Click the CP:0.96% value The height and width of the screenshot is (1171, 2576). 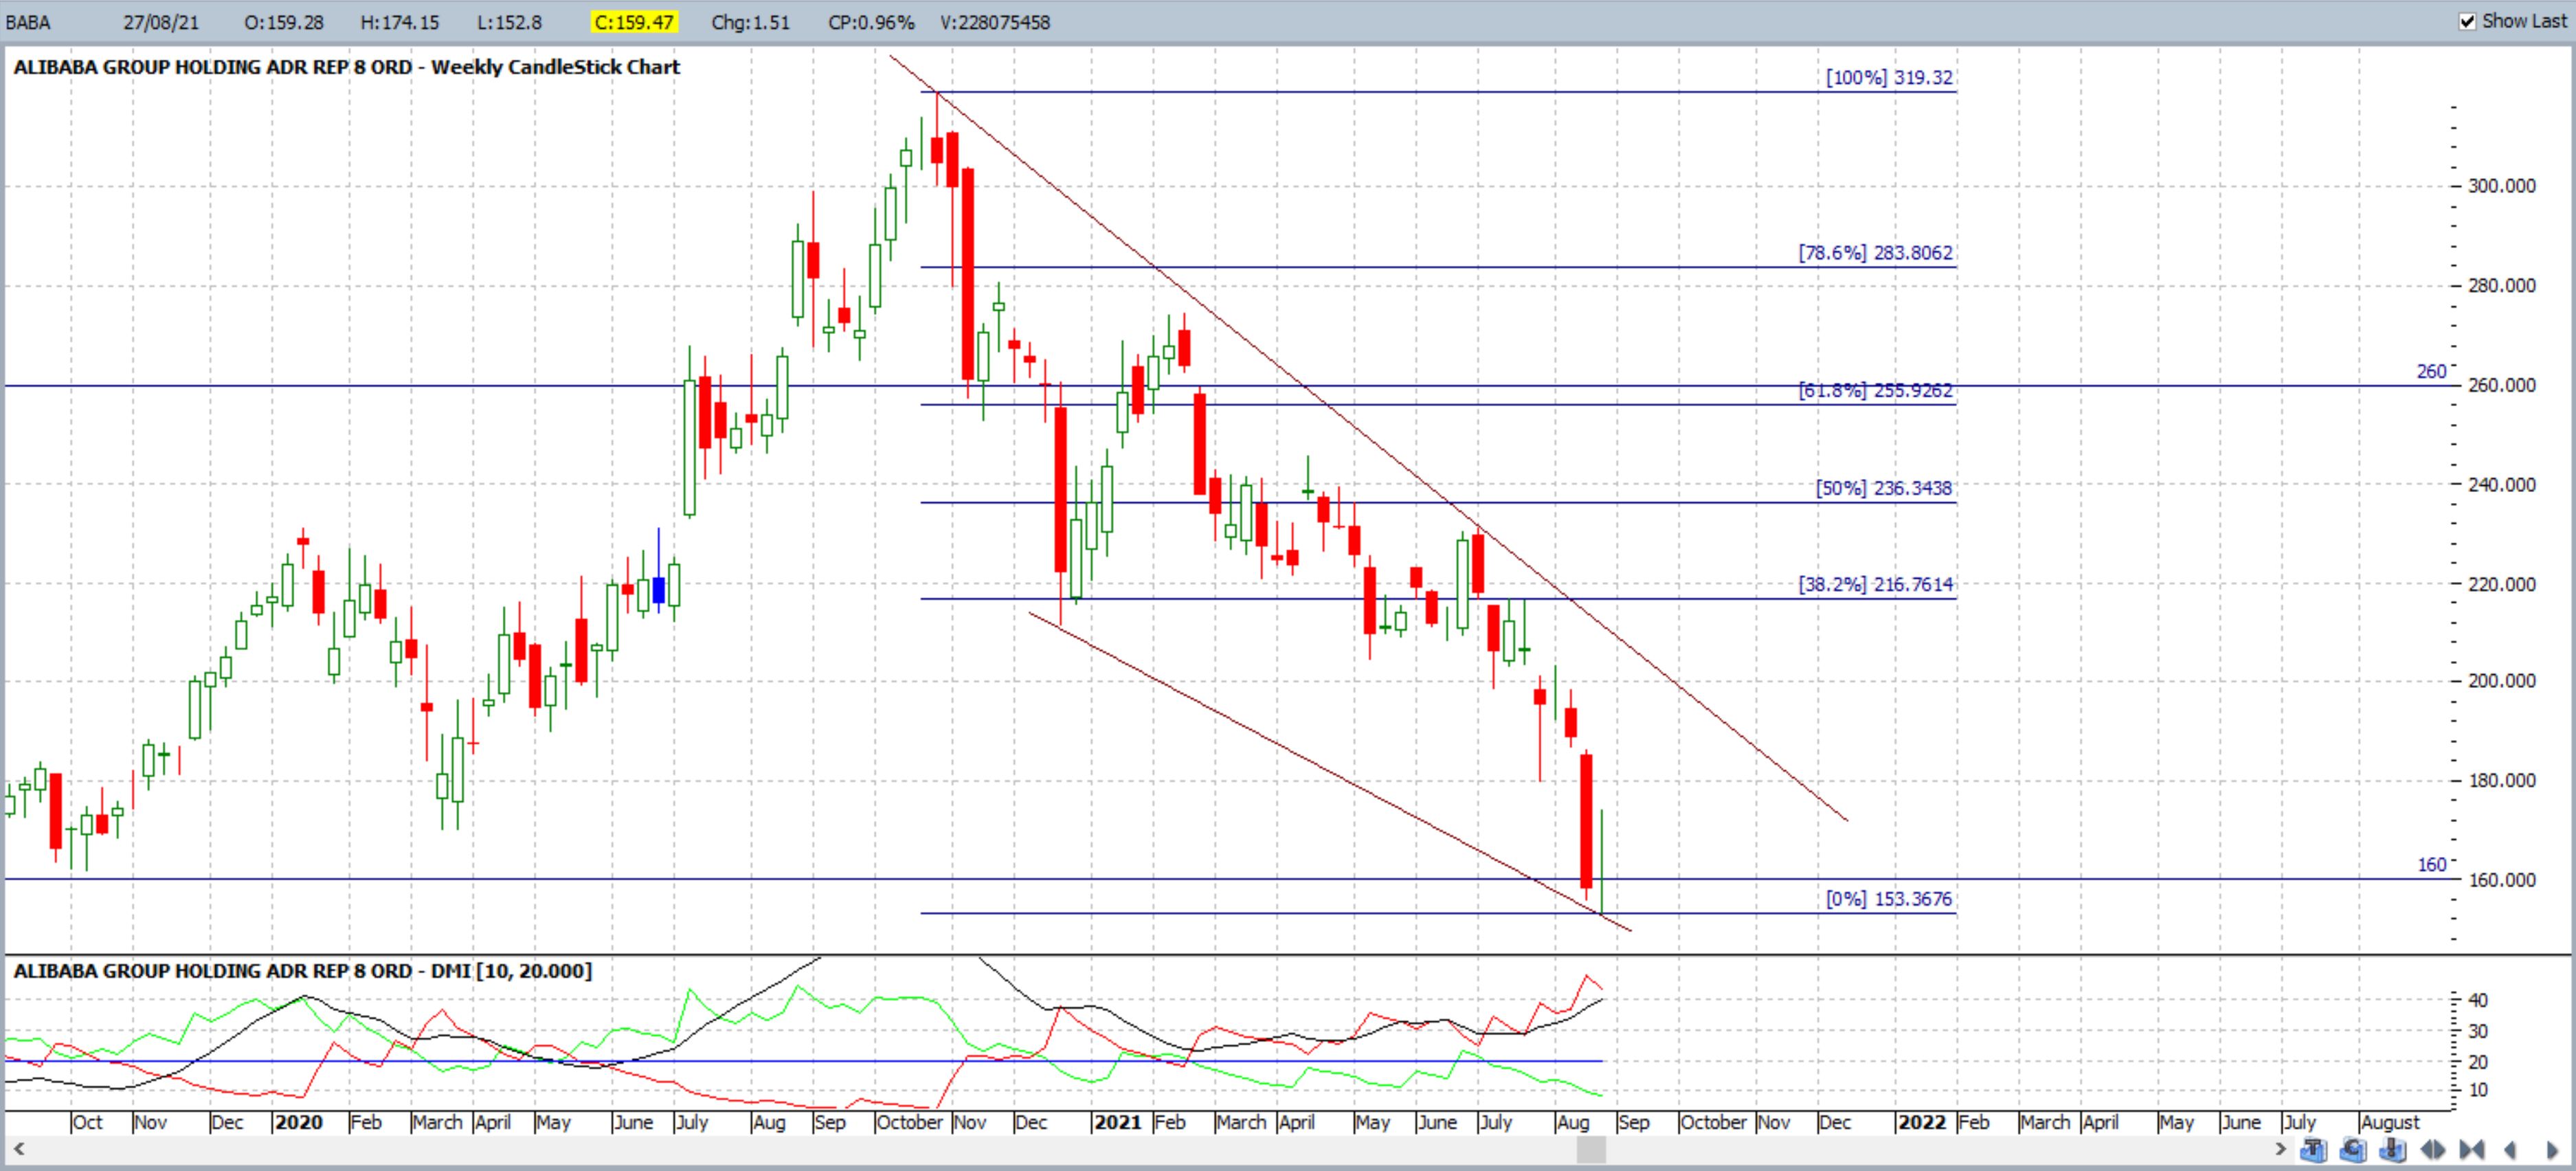[x=871, y=22]
